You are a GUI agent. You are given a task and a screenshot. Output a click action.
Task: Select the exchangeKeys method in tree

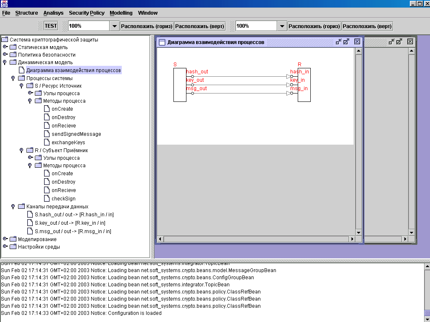click(68, 143)
